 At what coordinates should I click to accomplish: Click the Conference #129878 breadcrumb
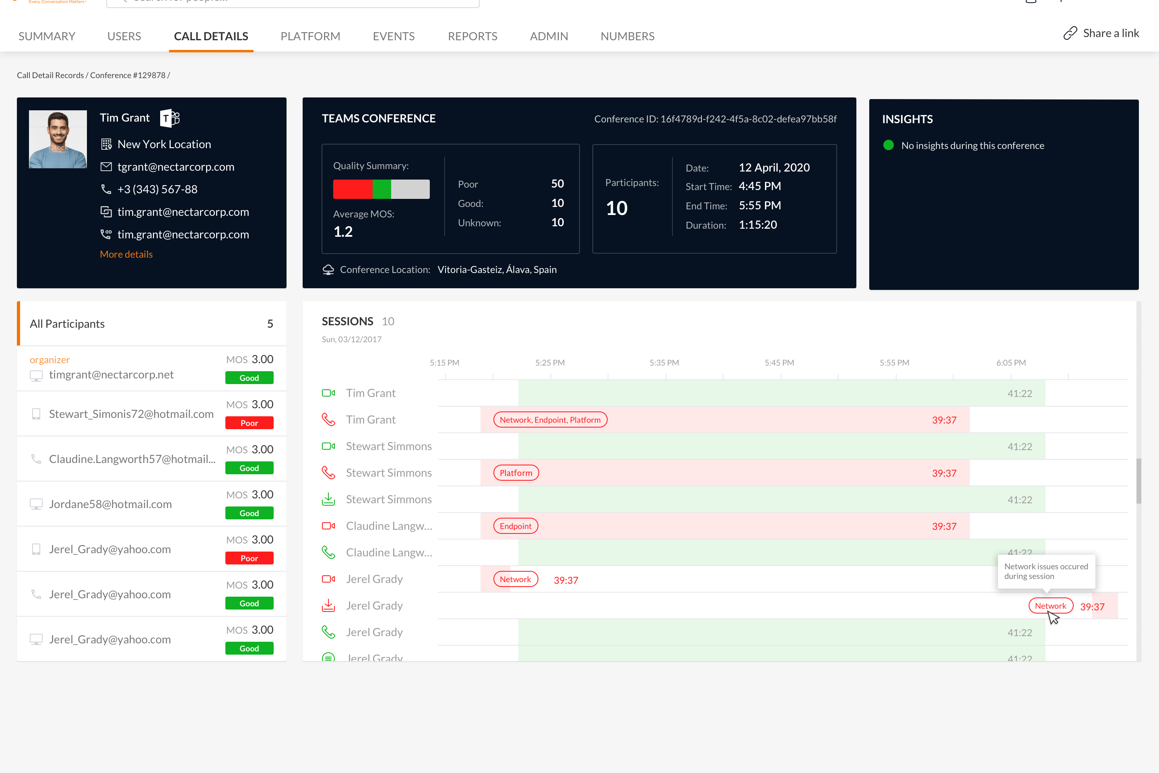(x=128, y=75)
